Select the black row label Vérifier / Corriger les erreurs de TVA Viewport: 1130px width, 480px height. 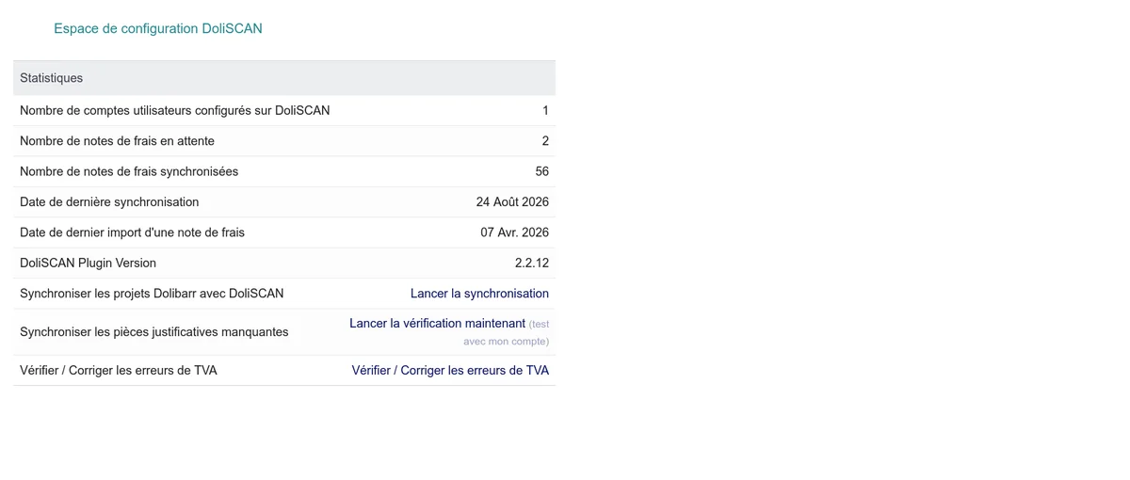point(119,371)
